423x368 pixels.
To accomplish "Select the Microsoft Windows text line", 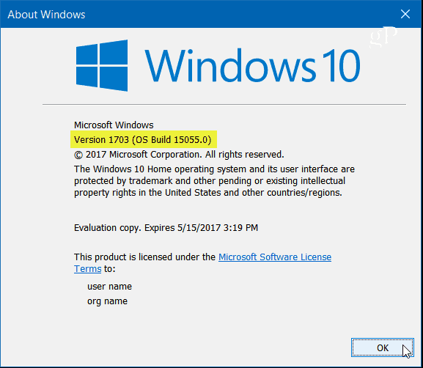I will click(x=114, y=125).
